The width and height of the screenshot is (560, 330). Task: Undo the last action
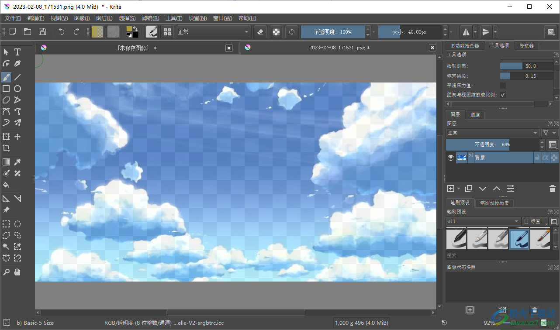tap(62, 31)
